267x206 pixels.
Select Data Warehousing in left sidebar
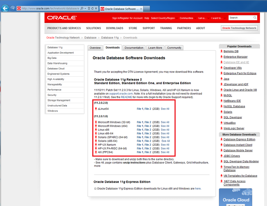[x=65, y=63]
